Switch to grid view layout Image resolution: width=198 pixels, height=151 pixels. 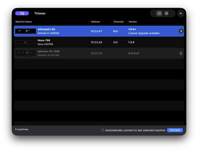coord(167,13)
